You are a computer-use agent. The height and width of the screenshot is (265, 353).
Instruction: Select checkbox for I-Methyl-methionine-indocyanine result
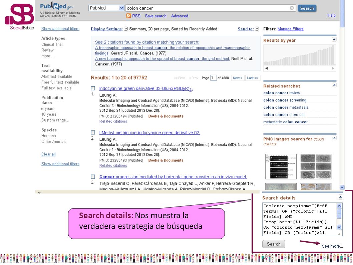(93, 132)
